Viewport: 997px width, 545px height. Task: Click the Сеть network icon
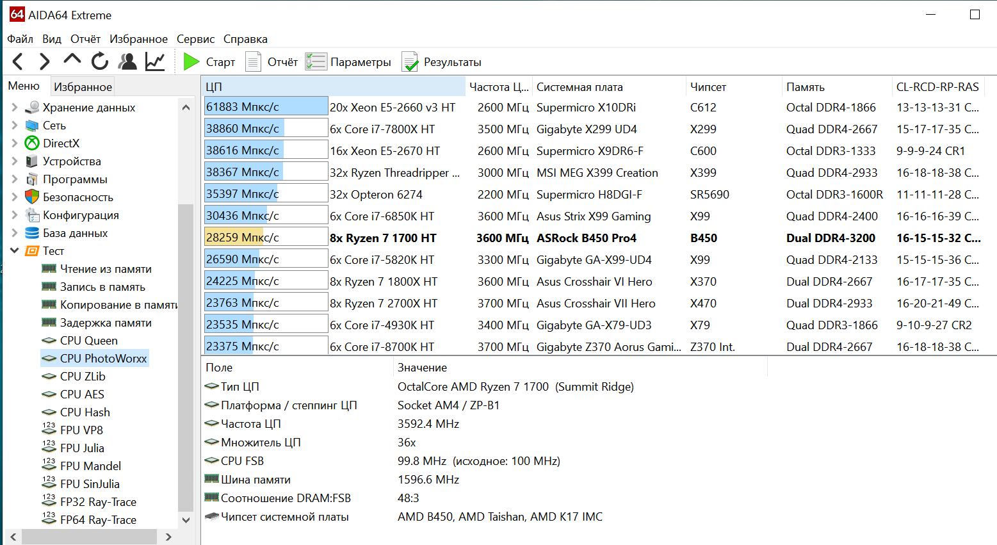[x=32, y=126]
